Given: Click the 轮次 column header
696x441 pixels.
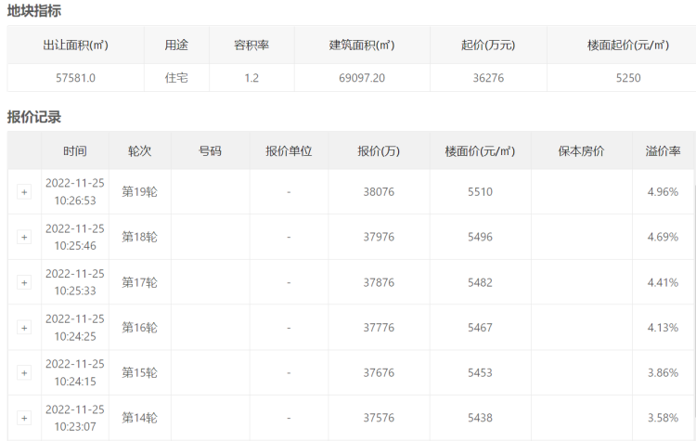Looking at the screenshot, I should pyautogui.click(x=140, y=151).
